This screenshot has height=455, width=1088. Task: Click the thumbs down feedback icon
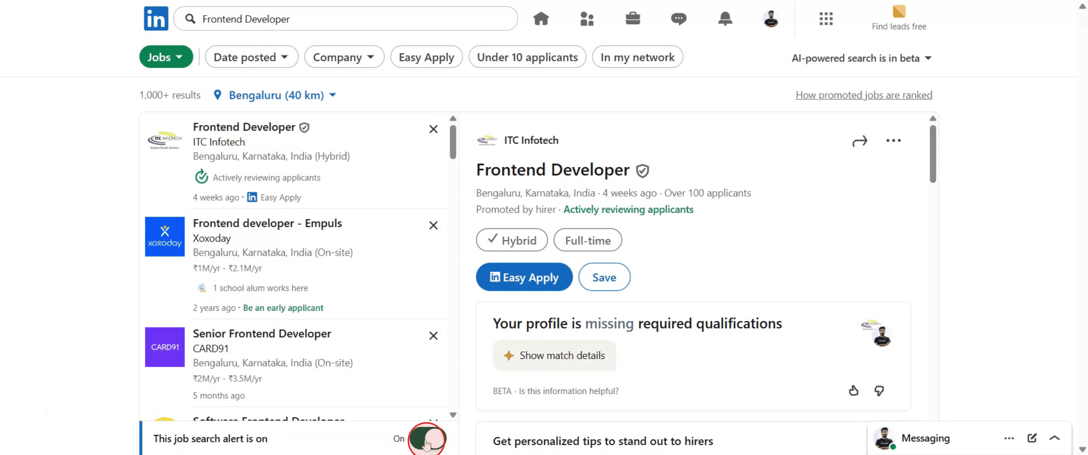click(879, 391)
